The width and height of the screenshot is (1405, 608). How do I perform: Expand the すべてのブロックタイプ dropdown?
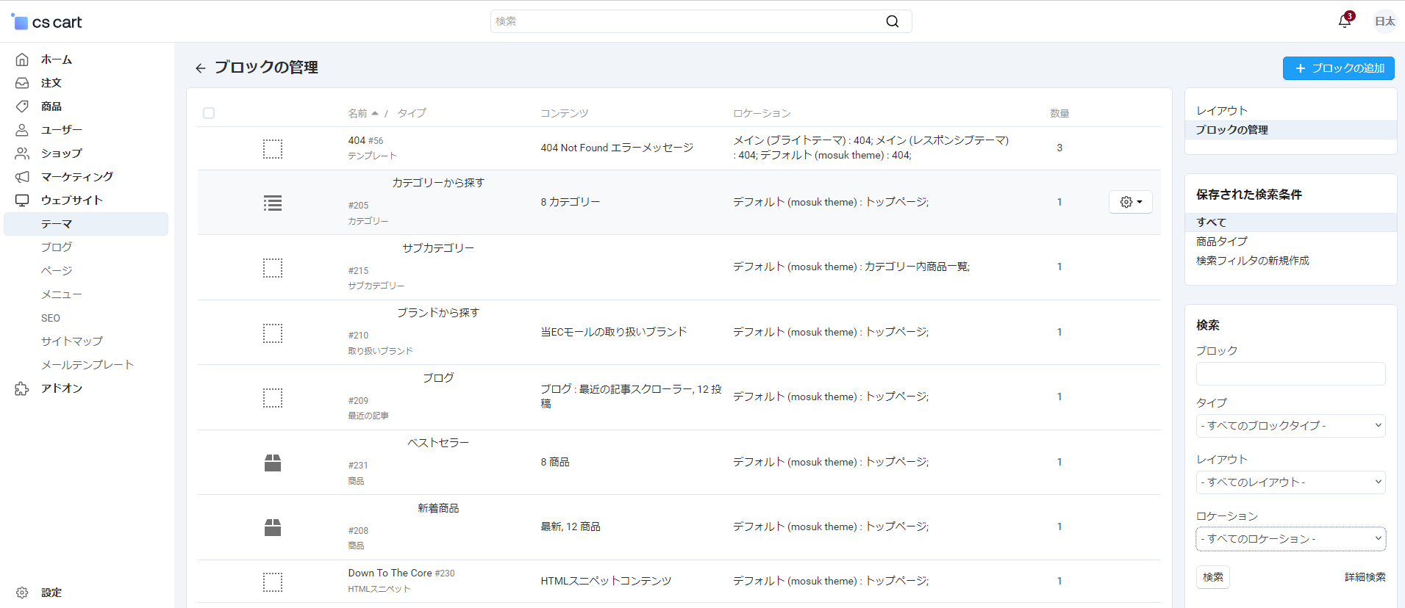click(x=1290, y=426)
